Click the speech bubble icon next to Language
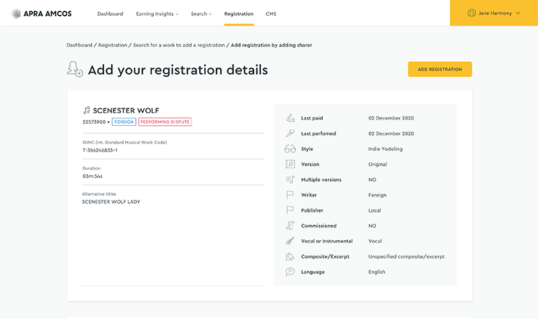The height and width of the screenshot is (319, 538). pos(290,272)
